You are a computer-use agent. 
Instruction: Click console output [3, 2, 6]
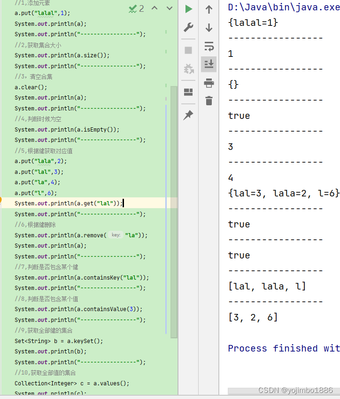(253, 318)
